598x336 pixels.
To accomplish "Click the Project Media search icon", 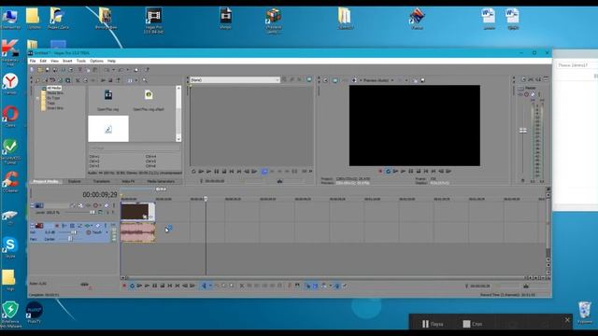I will tap(144, 80).
